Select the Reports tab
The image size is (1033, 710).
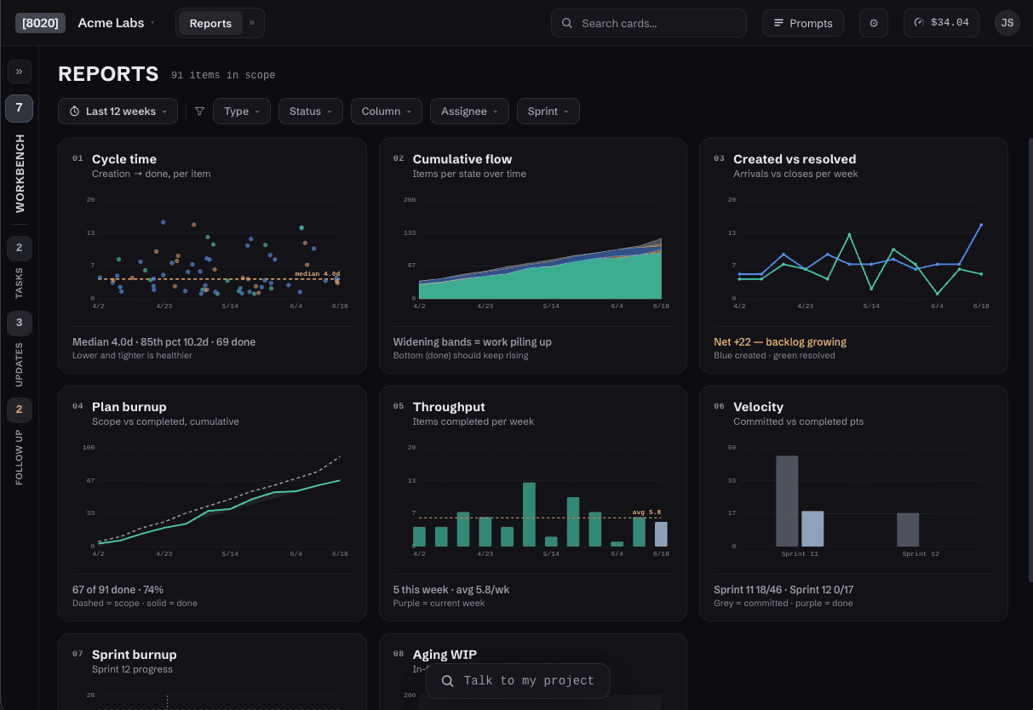(x=210, y=23)
